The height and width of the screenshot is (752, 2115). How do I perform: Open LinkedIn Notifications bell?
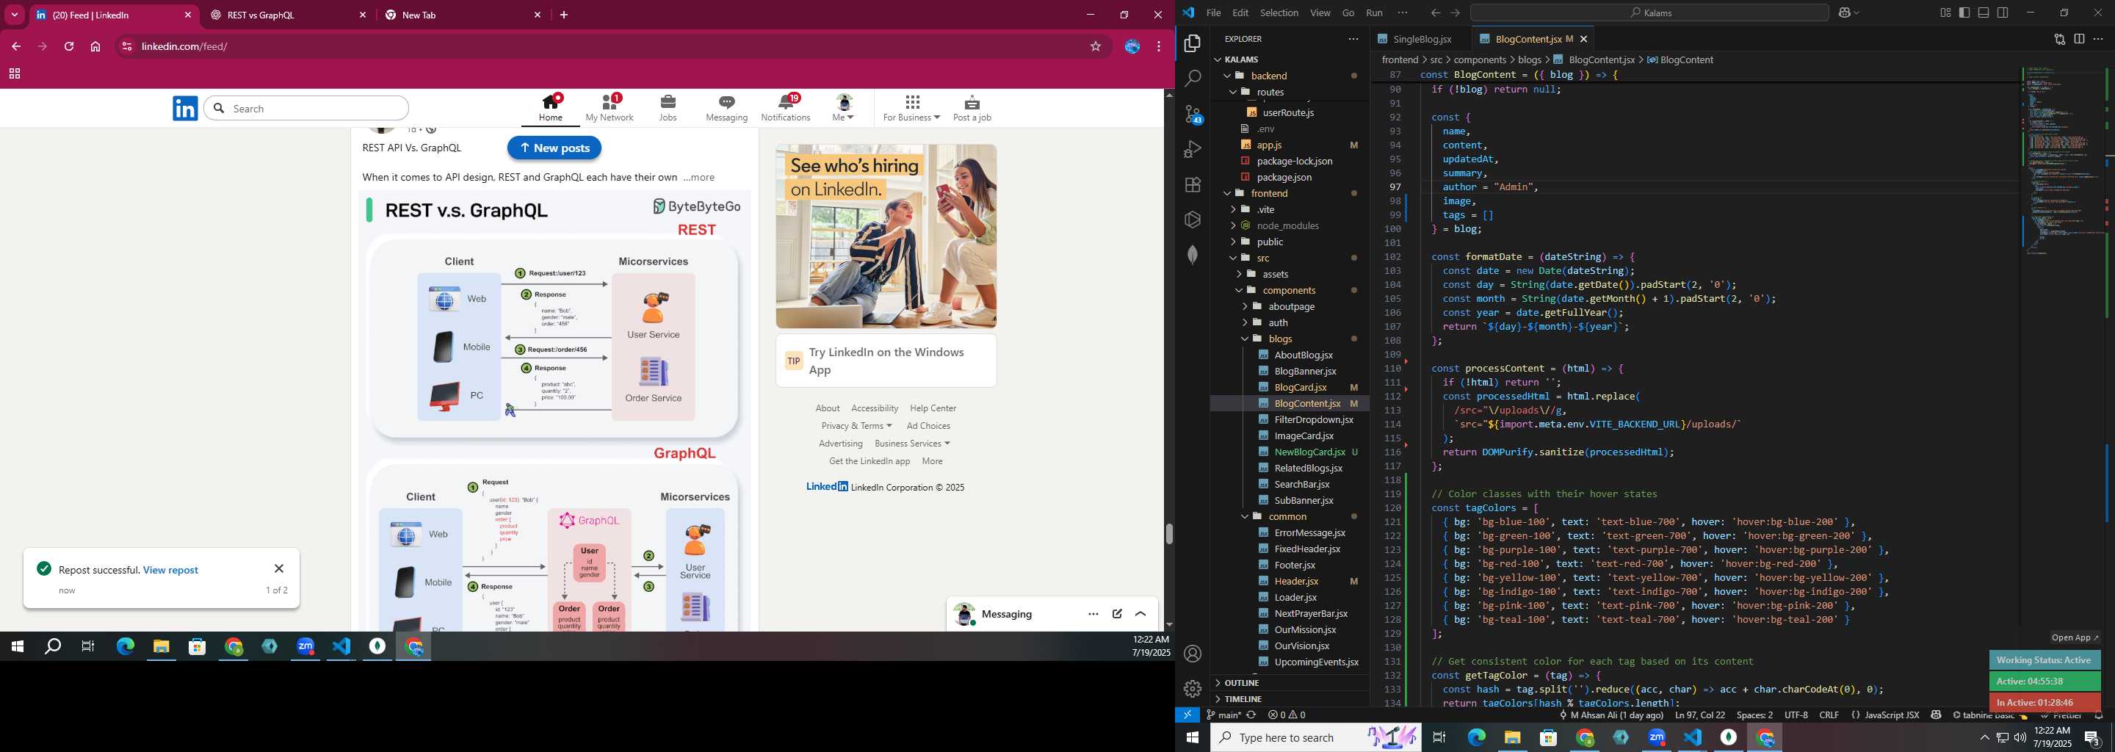[786, 109]
